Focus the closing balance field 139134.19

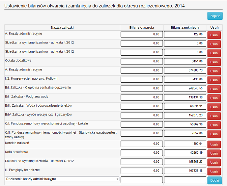click(x=185, y=97)
